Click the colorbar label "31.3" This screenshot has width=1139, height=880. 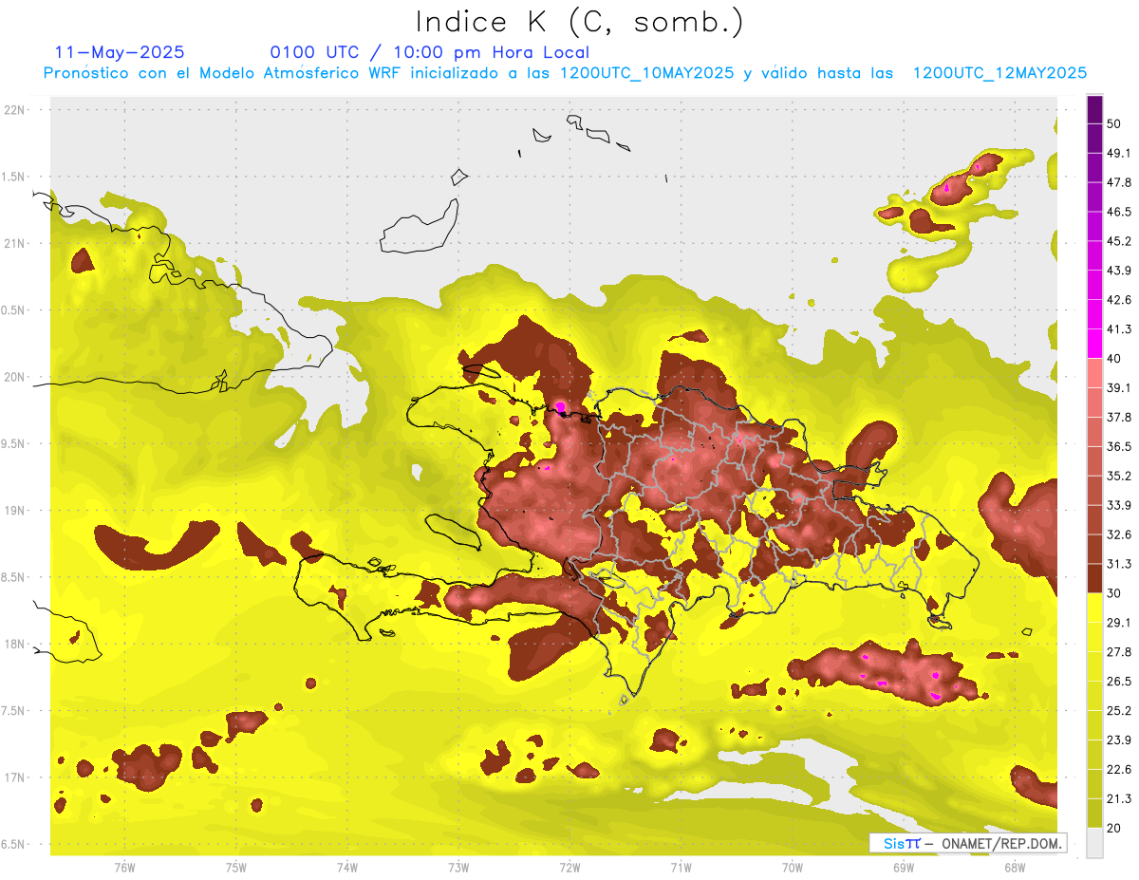pos(1119,564)
